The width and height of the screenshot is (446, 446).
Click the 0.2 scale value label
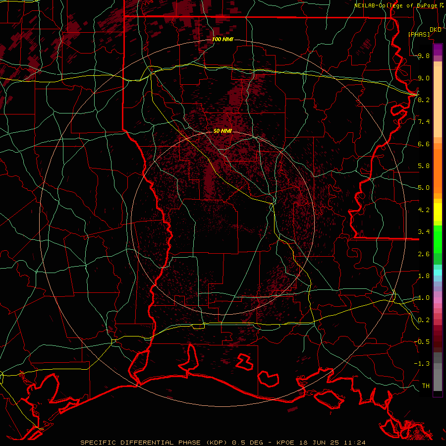tap(424, 320)
